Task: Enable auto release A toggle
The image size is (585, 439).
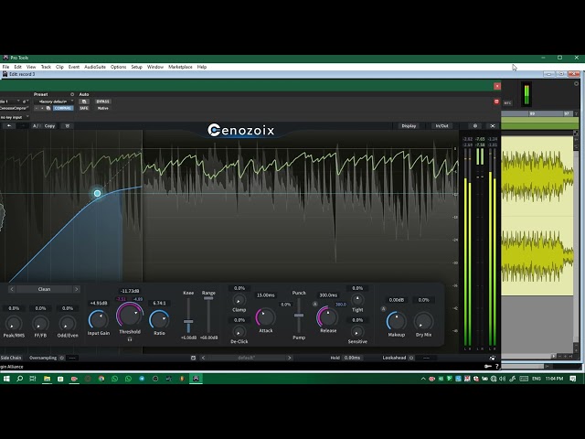Action: pos(314,305)
